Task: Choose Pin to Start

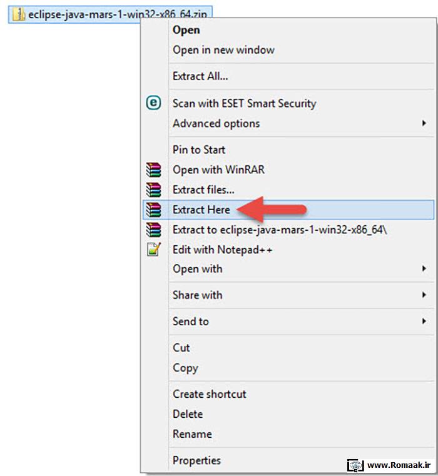Action: [288, 149]
